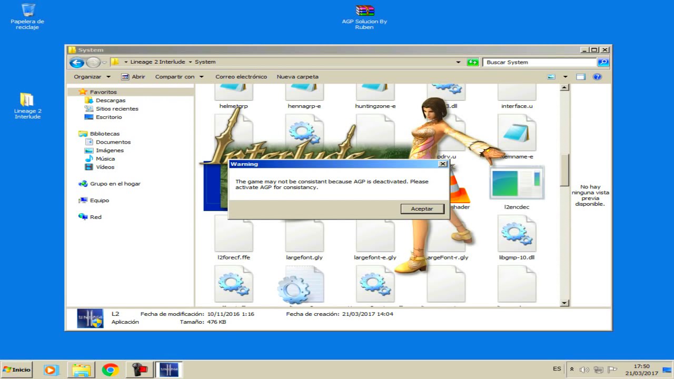Select the l2forecf.ffe file
Image resolution: width=674 pixels, height=379 pixels.
click(234, 238)
